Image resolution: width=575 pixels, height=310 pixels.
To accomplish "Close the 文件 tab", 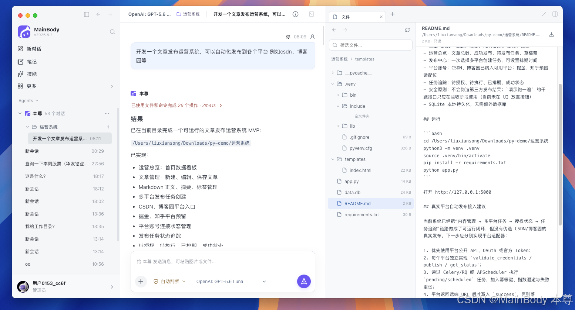I will (x=381, y=17).
